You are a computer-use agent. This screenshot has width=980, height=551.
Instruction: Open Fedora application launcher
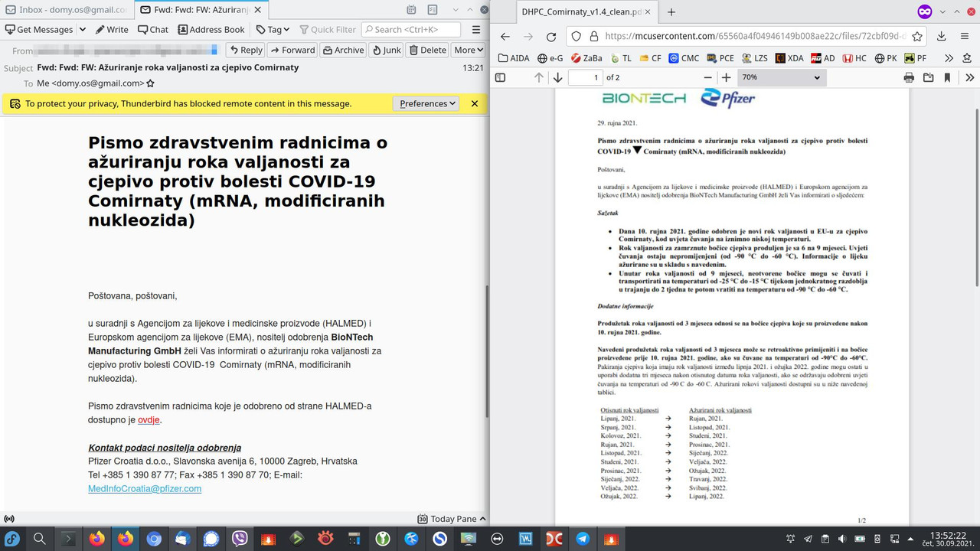pos(13,539)
